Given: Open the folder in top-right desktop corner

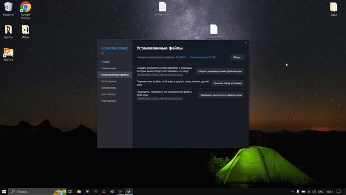Looking at the screenshot, I should click(x=334, y=9).
